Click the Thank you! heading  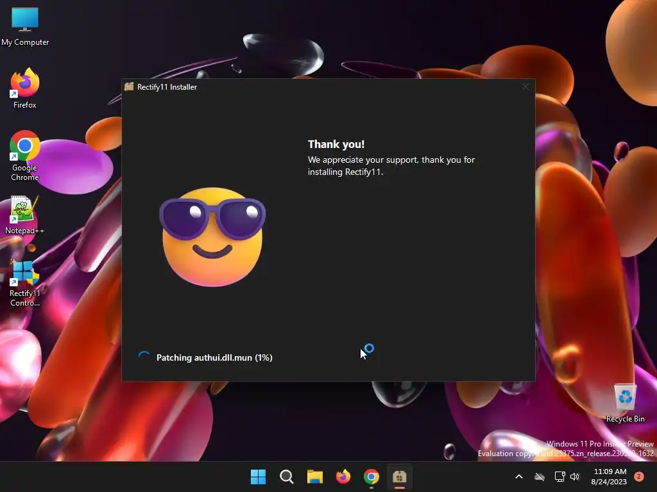[x=336, y=144]
